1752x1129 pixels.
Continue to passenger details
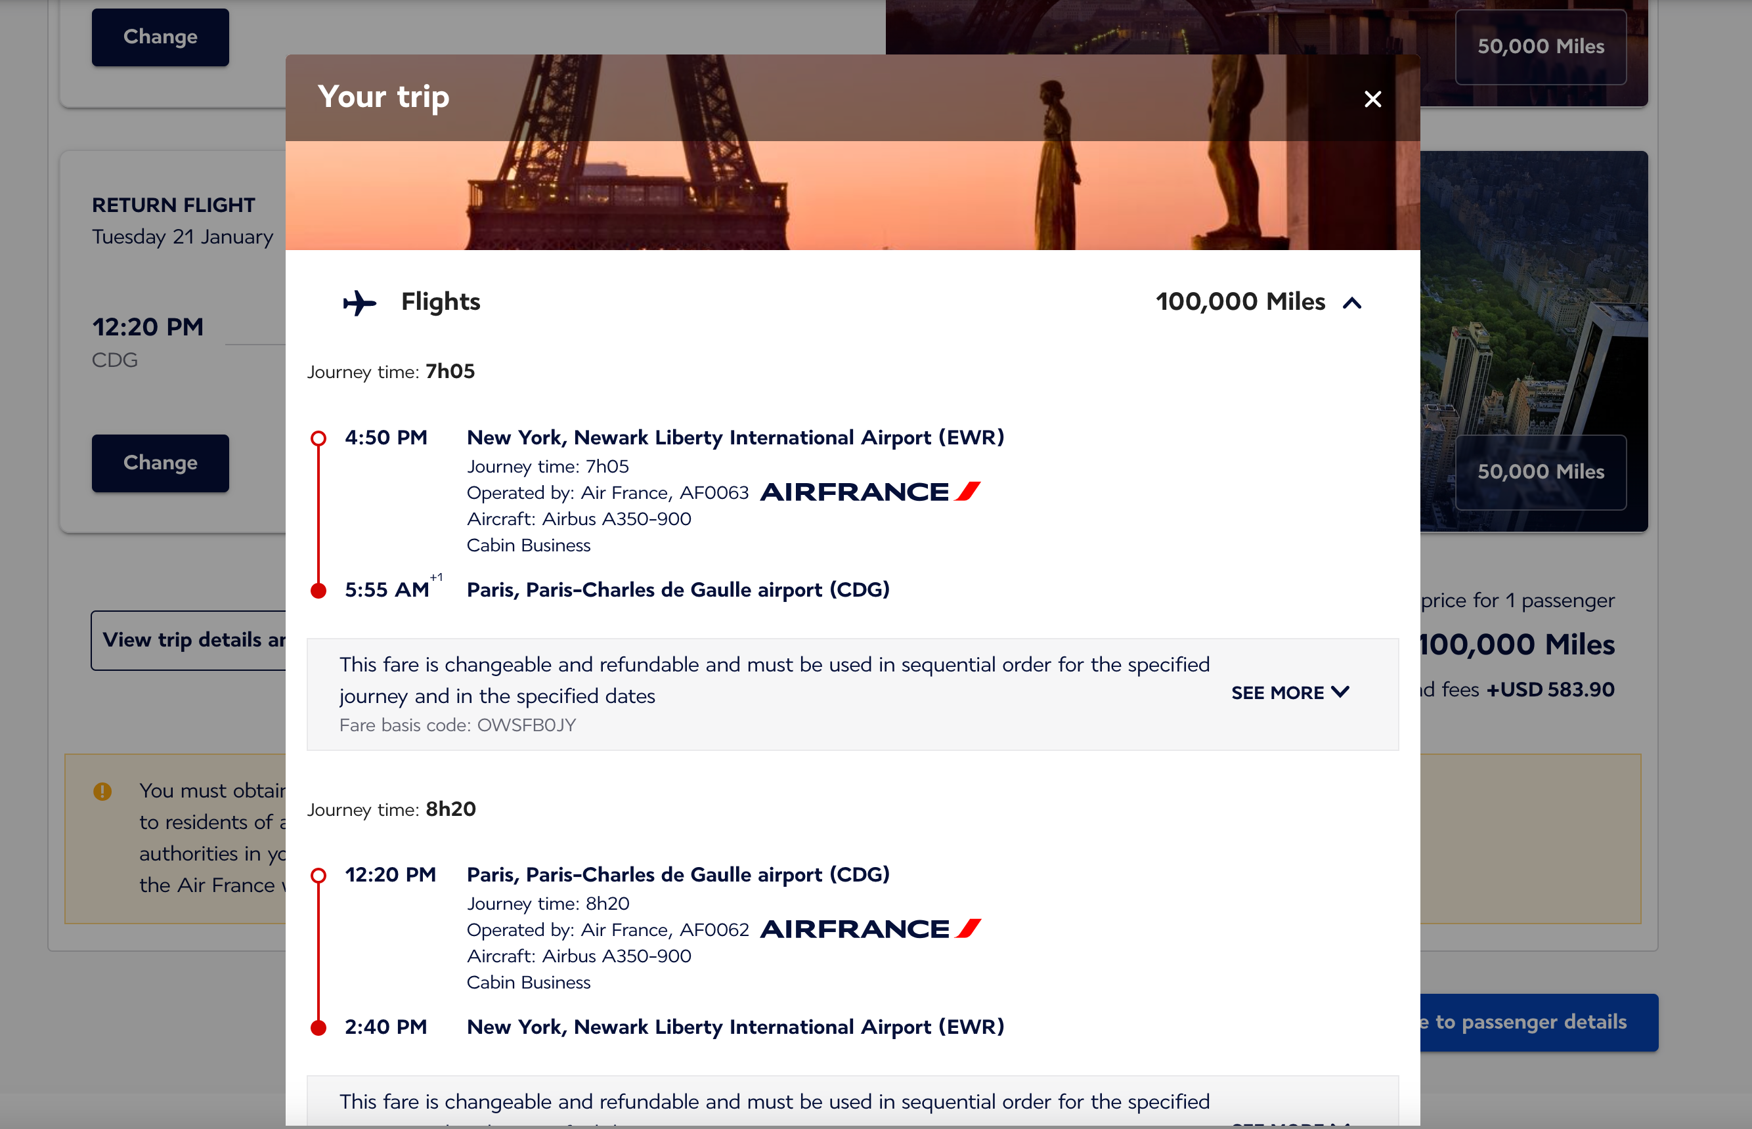pos(1539,1022)
